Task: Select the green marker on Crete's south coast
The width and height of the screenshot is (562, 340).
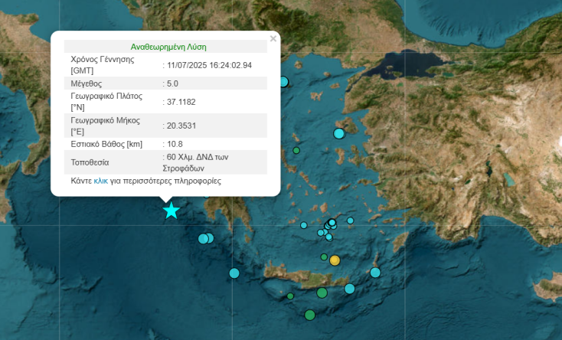Action: point(322,293)
